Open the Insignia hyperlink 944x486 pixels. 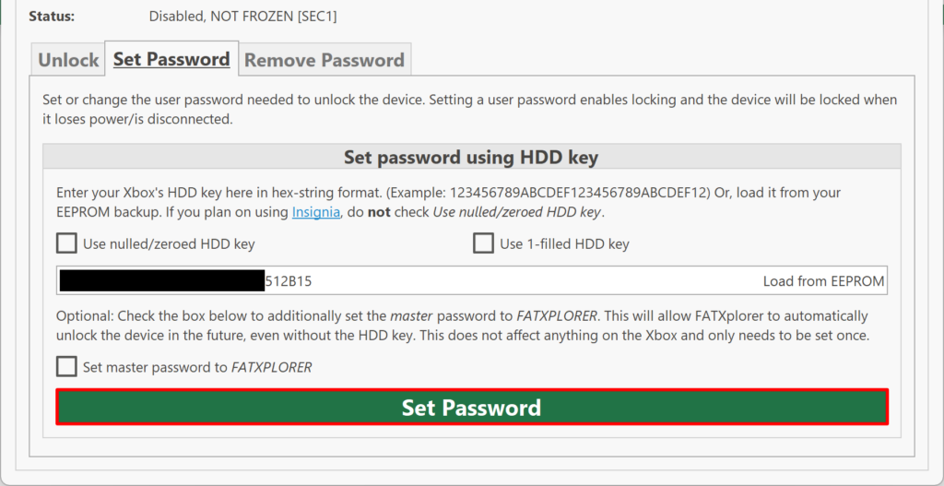tap(316, 212)
